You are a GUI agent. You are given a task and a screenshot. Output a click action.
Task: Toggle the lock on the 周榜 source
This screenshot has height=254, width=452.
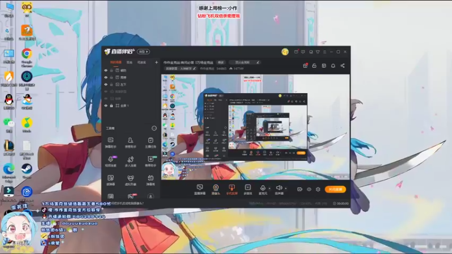tap(111, 77)
